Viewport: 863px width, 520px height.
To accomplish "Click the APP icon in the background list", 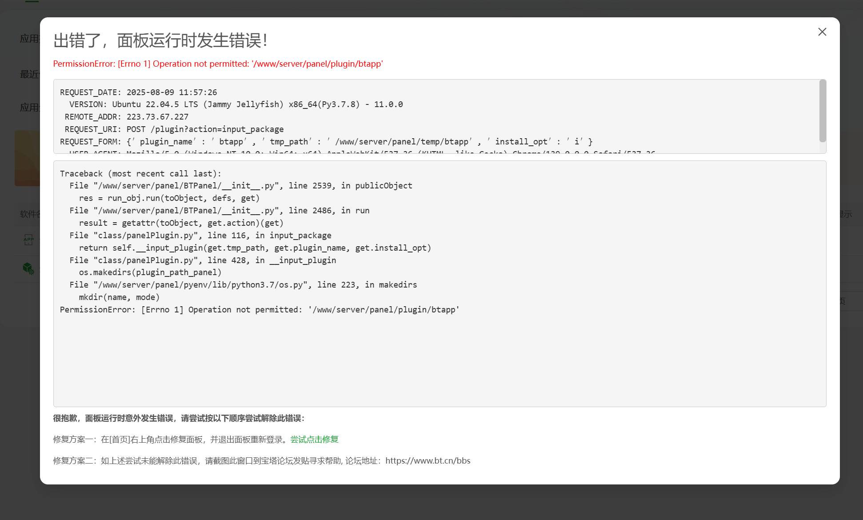I will pos(28,240).
